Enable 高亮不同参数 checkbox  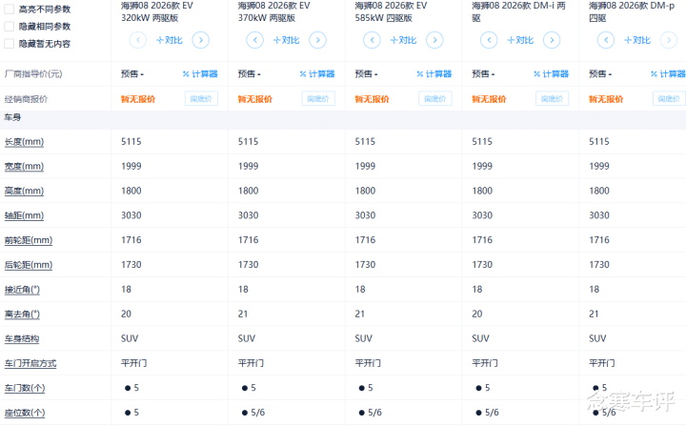[x=10, y=10]
